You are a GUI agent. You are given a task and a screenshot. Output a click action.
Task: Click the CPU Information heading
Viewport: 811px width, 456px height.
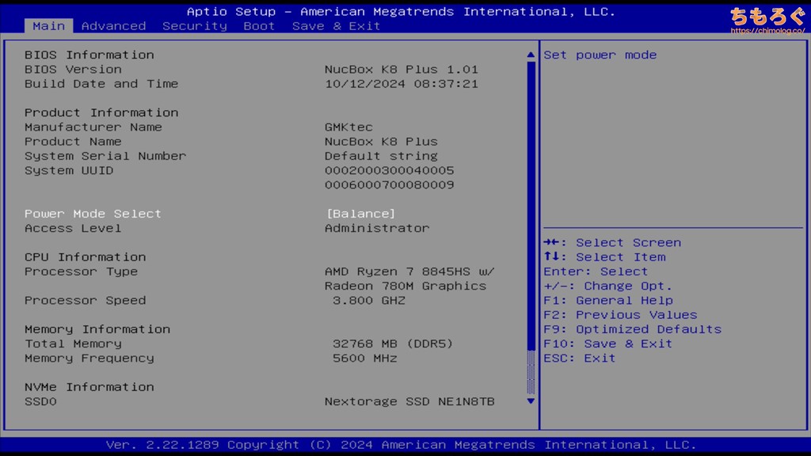(86, 257)
